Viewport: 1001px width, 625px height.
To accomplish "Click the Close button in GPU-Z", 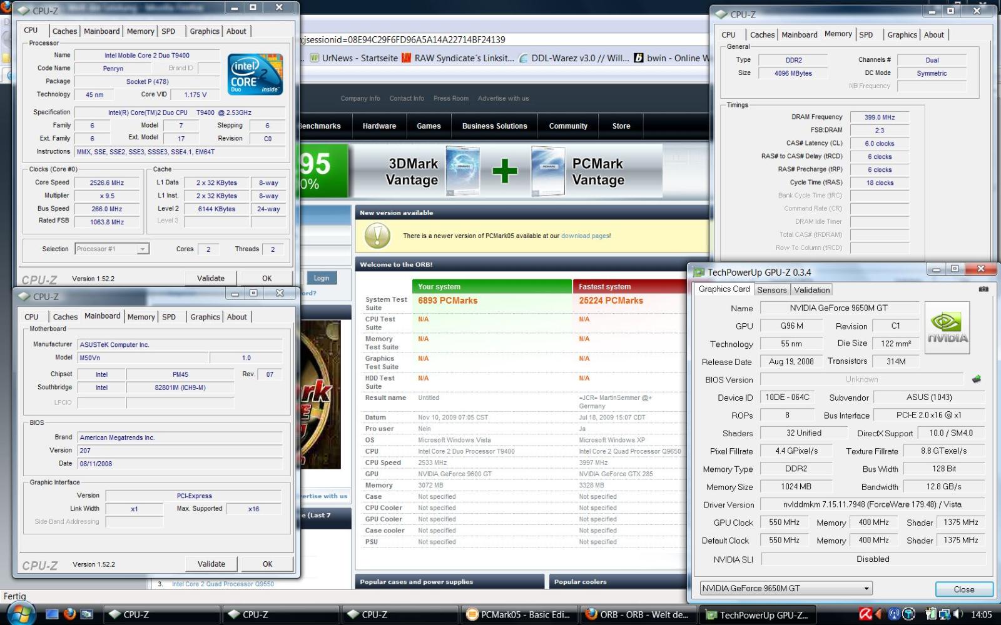I will coord(963,589).
